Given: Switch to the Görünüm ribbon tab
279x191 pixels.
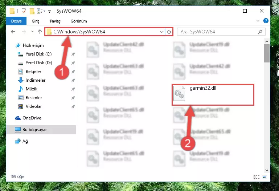Looking at the screenshot, I should click(x=79, y=21).
